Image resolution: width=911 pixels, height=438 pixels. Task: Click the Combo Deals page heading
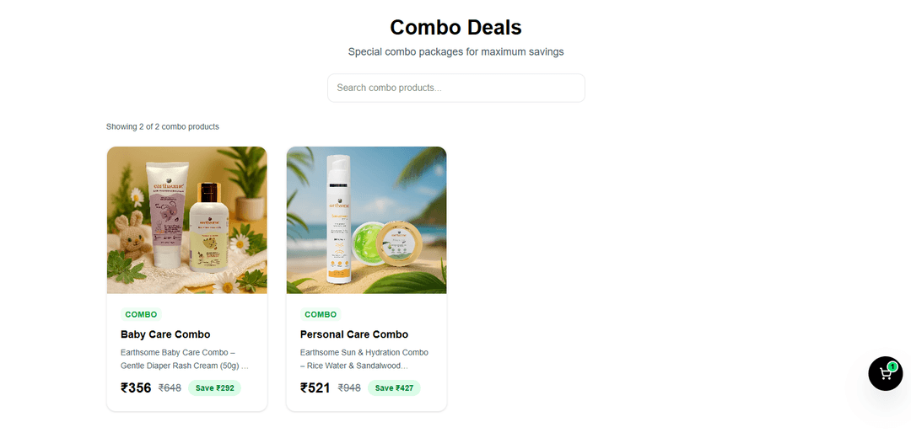455,27
